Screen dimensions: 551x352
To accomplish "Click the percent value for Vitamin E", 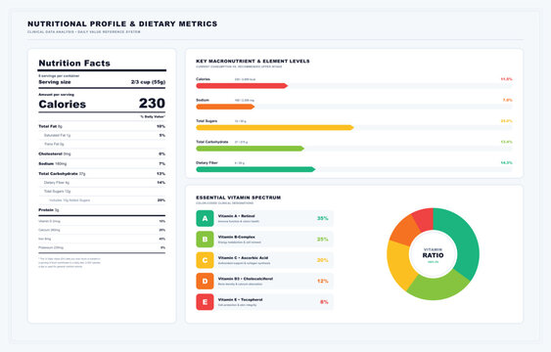I will pos(324,302).
